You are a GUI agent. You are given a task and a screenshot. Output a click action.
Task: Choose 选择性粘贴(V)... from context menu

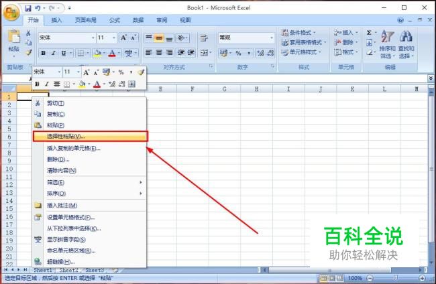pyautogui.click(x=90, y=137)
